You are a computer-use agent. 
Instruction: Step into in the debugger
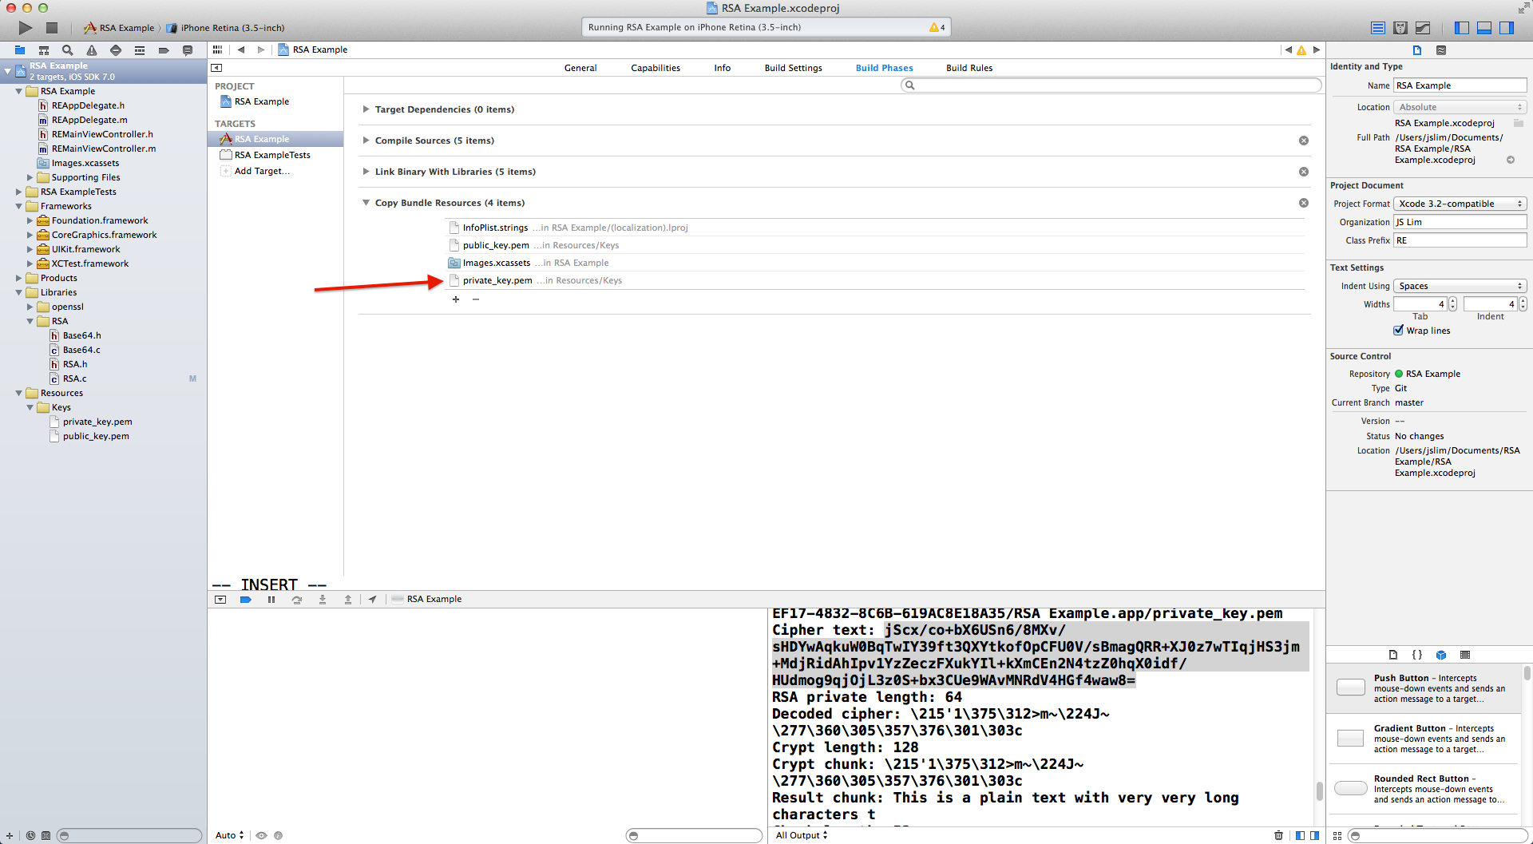click(x=323, y=600)
